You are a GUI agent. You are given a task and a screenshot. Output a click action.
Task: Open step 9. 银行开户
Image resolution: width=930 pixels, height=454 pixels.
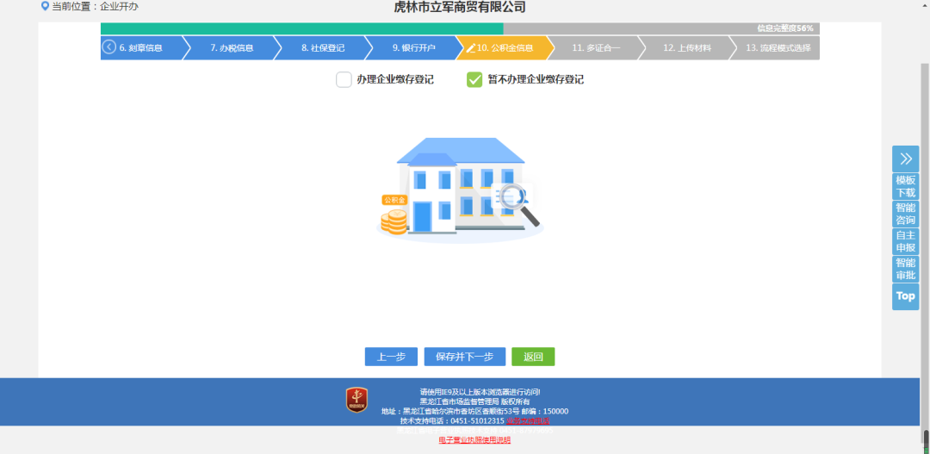[x=414, y=48]
